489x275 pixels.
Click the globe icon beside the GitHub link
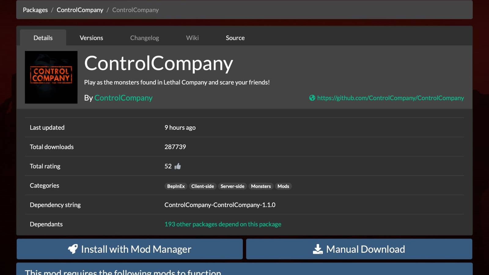pyautogui.click(x=312, y=98)
